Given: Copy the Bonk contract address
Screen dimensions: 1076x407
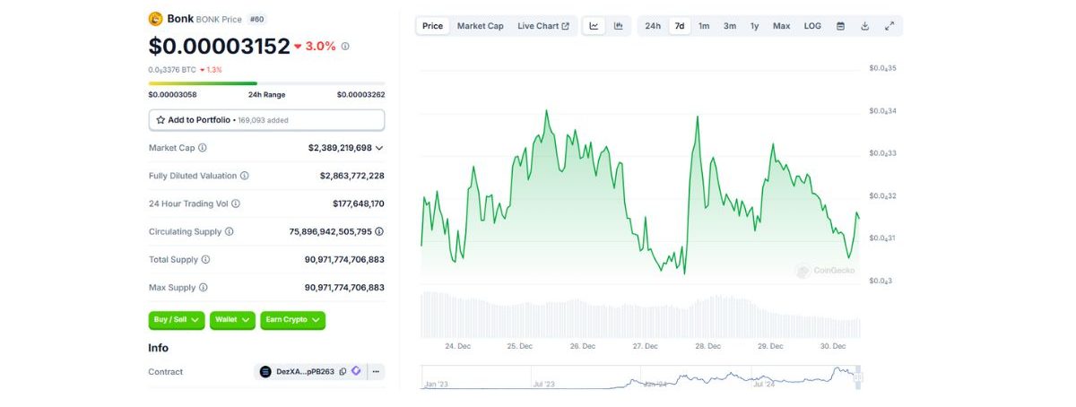Looking at the screenshot, I should click(x=343, y=371).
